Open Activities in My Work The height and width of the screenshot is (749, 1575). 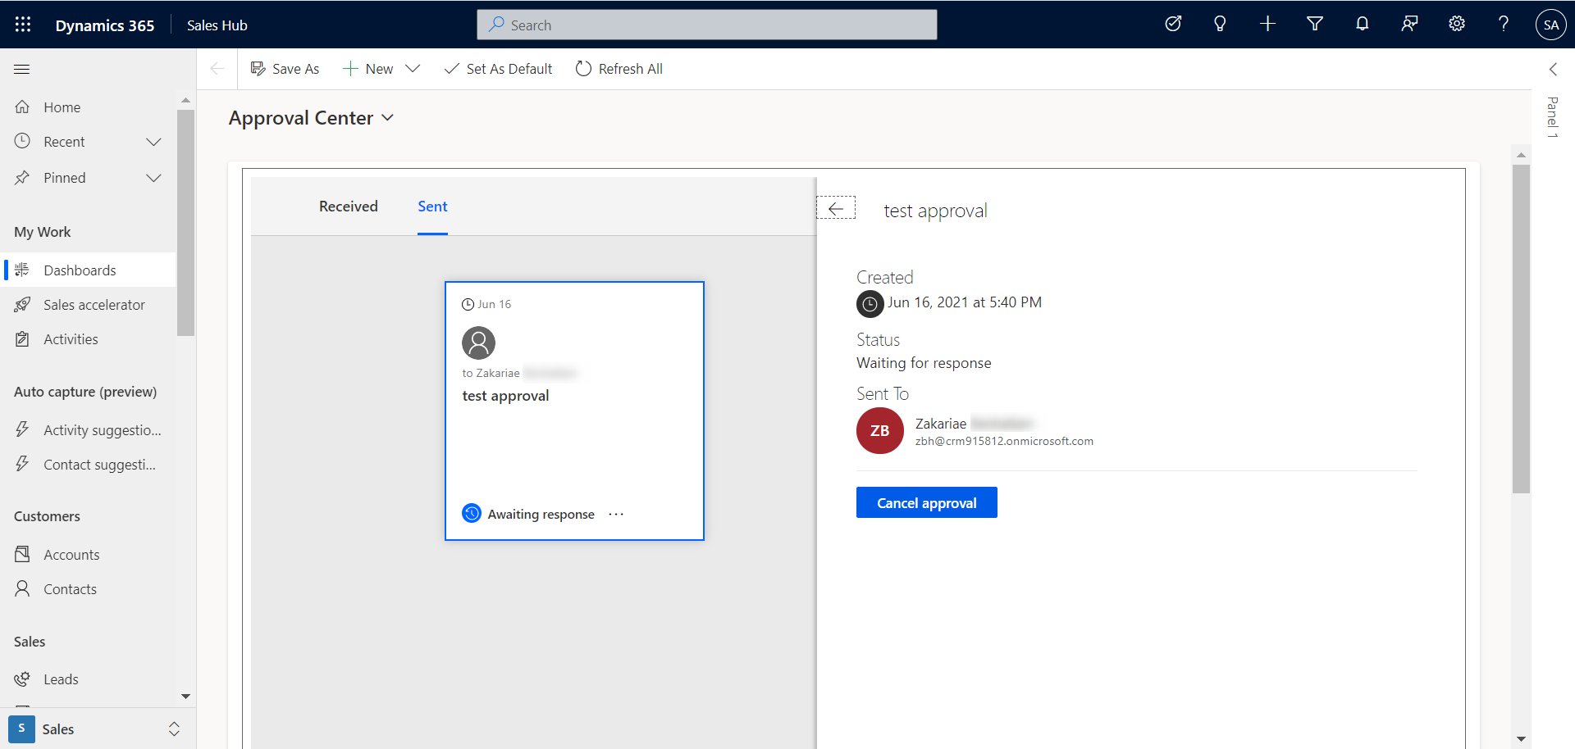tap(71, 338)
